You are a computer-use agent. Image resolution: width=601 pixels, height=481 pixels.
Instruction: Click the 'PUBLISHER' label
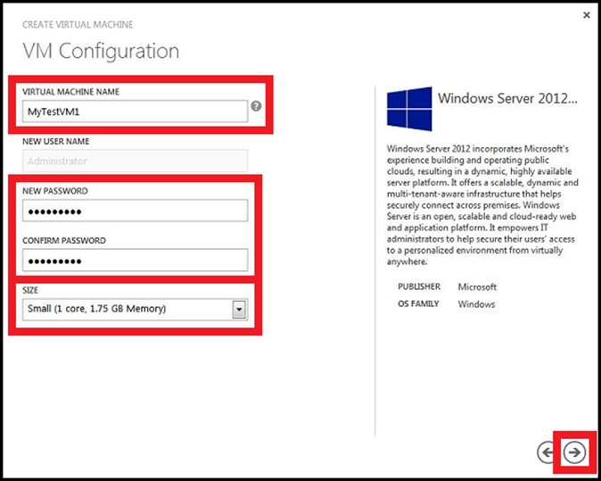(419, 286)
